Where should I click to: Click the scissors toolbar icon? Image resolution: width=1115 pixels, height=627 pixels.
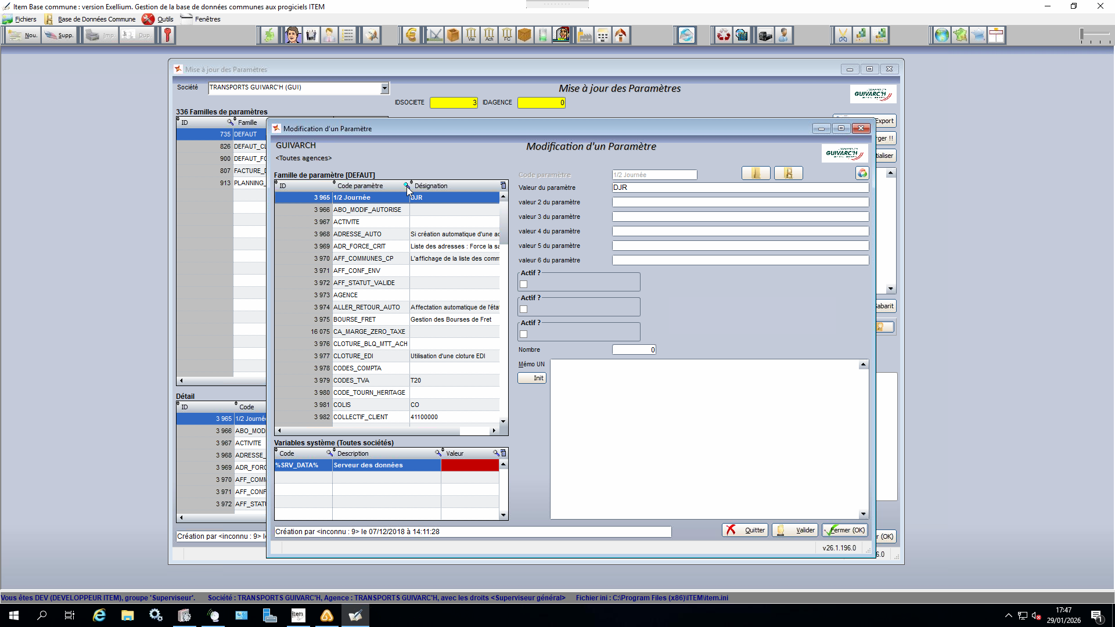click(x=842, y=35)
